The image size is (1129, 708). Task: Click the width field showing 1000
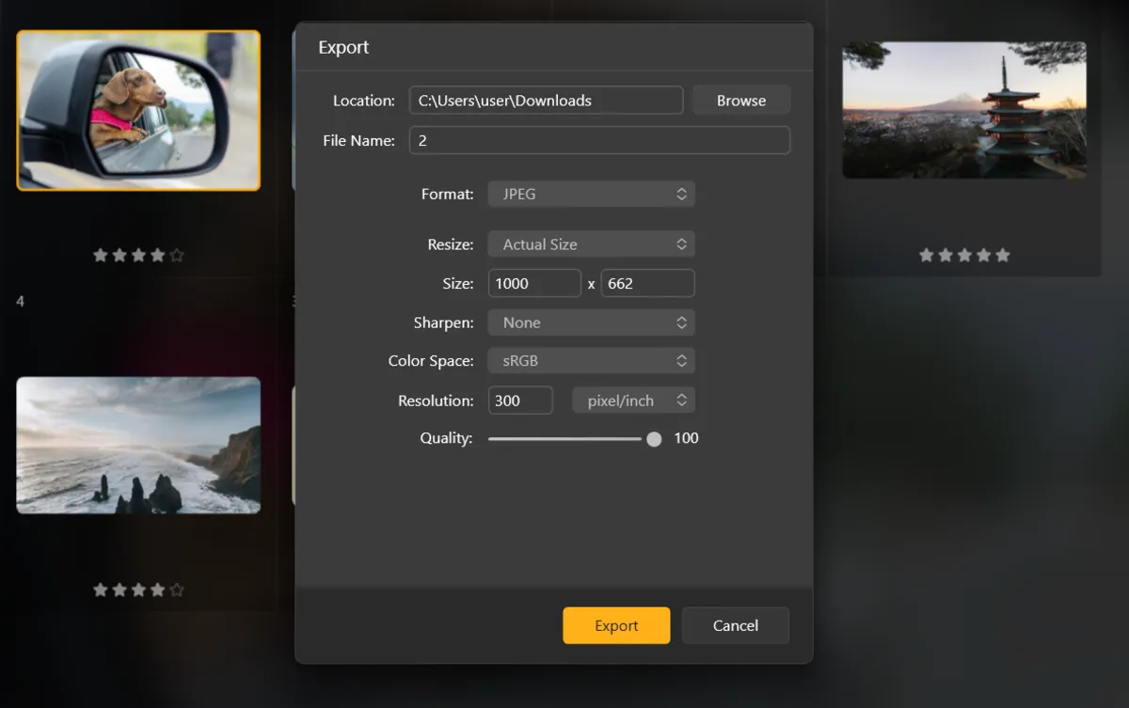(534, 282)
